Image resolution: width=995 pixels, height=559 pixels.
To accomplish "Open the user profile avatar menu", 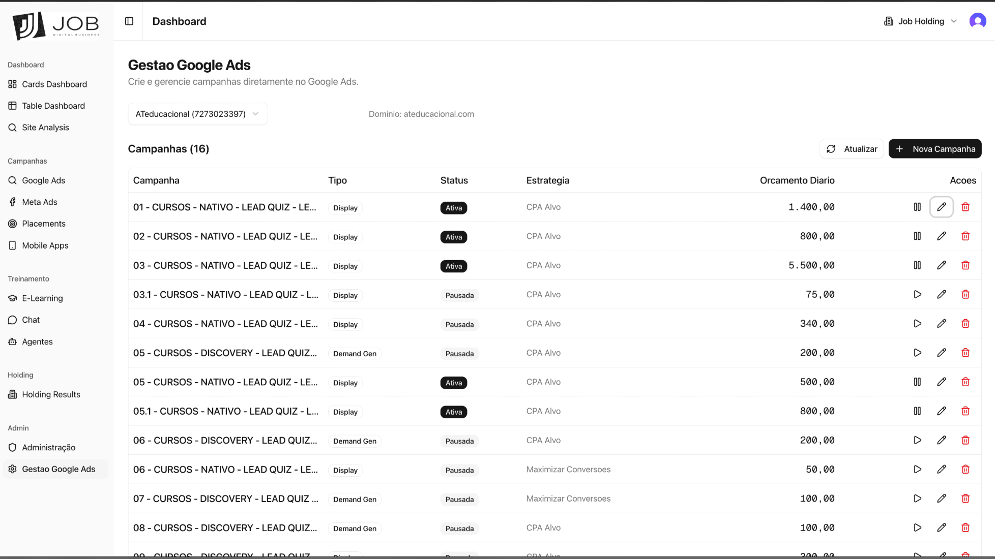I will click(x=978, y=21).
